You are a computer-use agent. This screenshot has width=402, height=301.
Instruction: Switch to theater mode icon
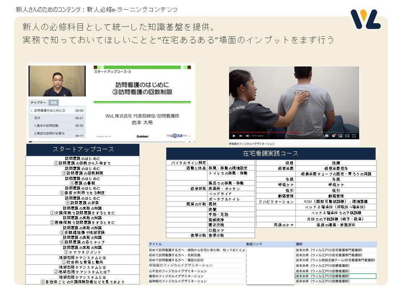[x=347, y=136]
